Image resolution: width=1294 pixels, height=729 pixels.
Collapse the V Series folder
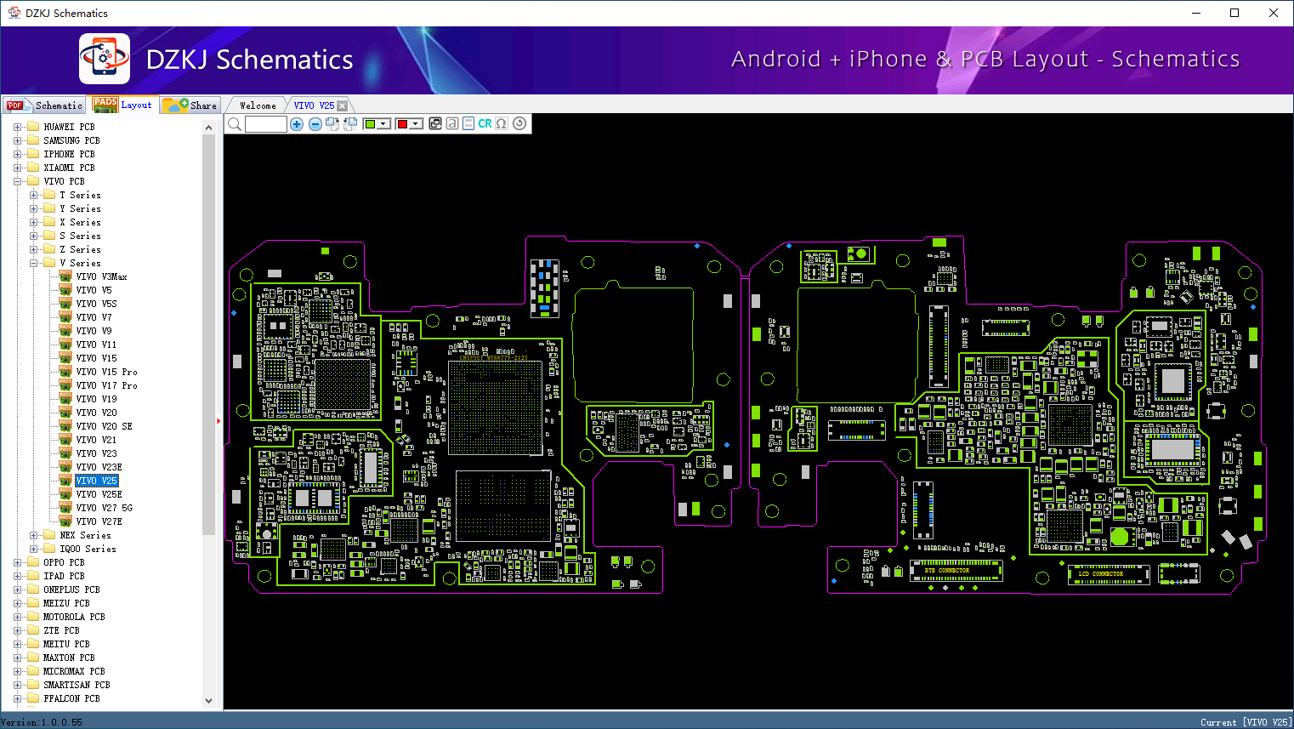click(x=34, y=263)
